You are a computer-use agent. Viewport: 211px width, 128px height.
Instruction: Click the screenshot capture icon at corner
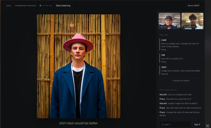(x=208, y=126)
